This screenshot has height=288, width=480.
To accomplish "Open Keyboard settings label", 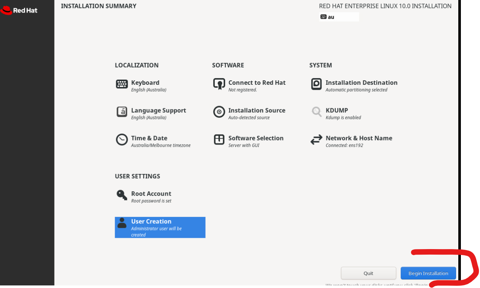I will (145, 83).
